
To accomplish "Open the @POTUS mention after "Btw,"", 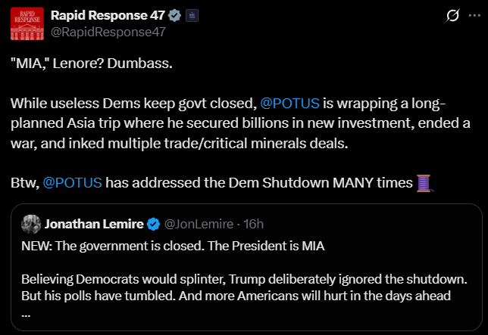I will (x=74, y=182).
